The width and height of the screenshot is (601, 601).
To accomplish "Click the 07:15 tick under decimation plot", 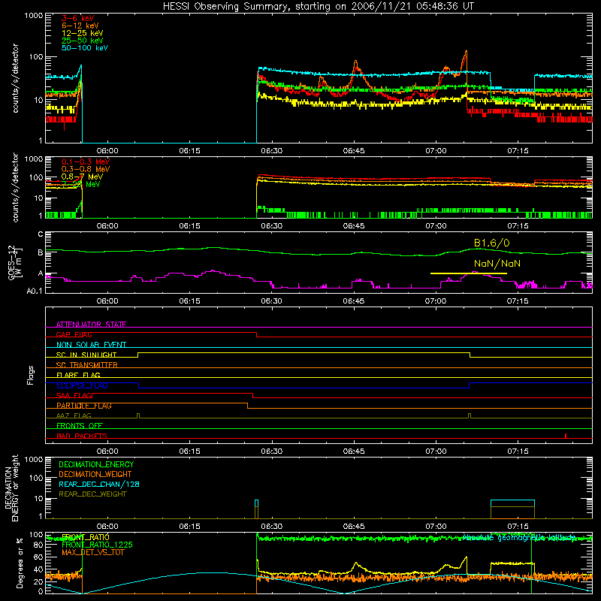I will coord(518,527).
